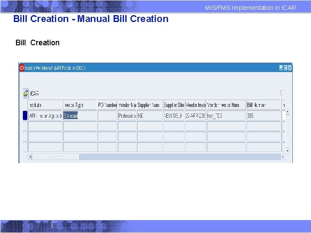
Task: Click the Invoice Workbench title bar text
Action: click(55, 68)
